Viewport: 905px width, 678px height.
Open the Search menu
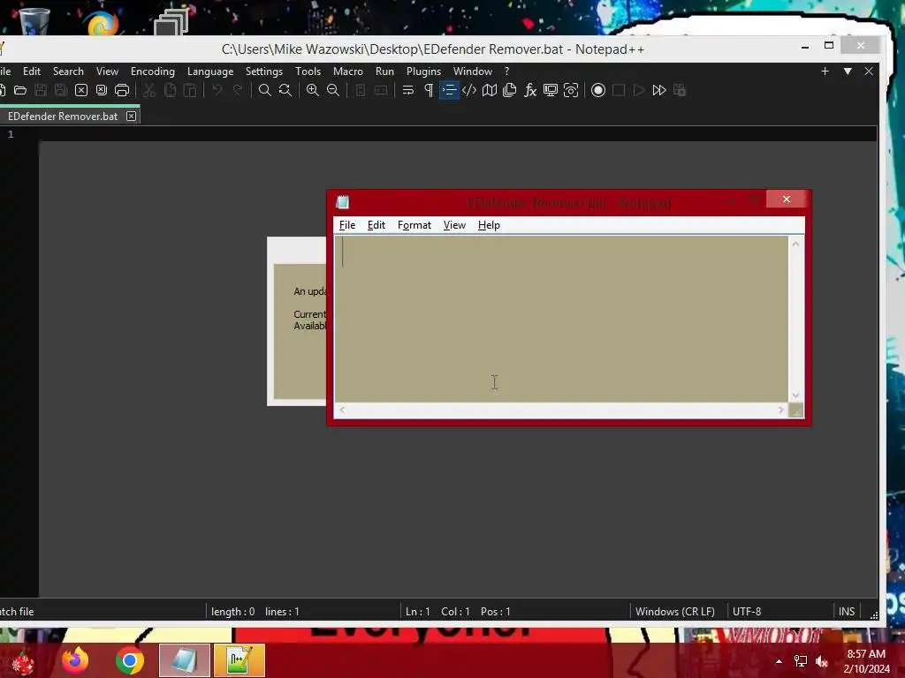(x=68, y=72)
